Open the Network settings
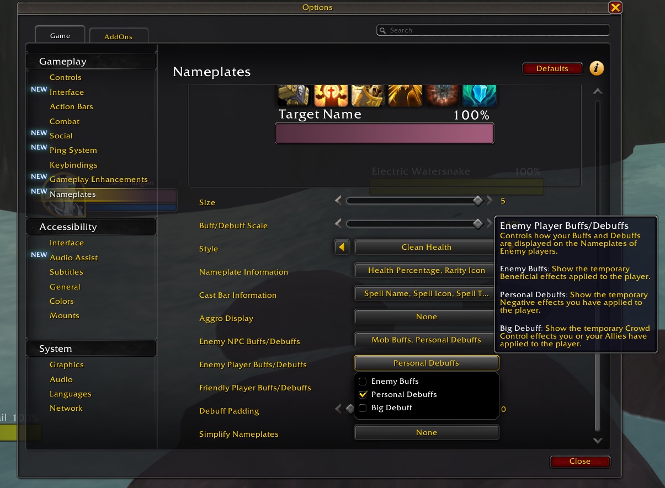The image size is (665, 488). (x=66, y=408)
